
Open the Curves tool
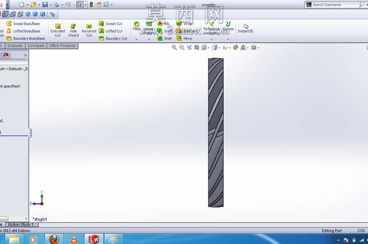[228, 26]
